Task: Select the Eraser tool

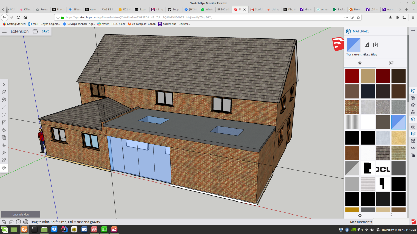Action: point(4,92)
